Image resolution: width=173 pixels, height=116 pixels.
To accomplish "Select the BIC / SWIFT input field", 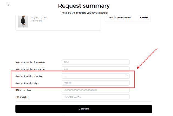I will [95, 97].
